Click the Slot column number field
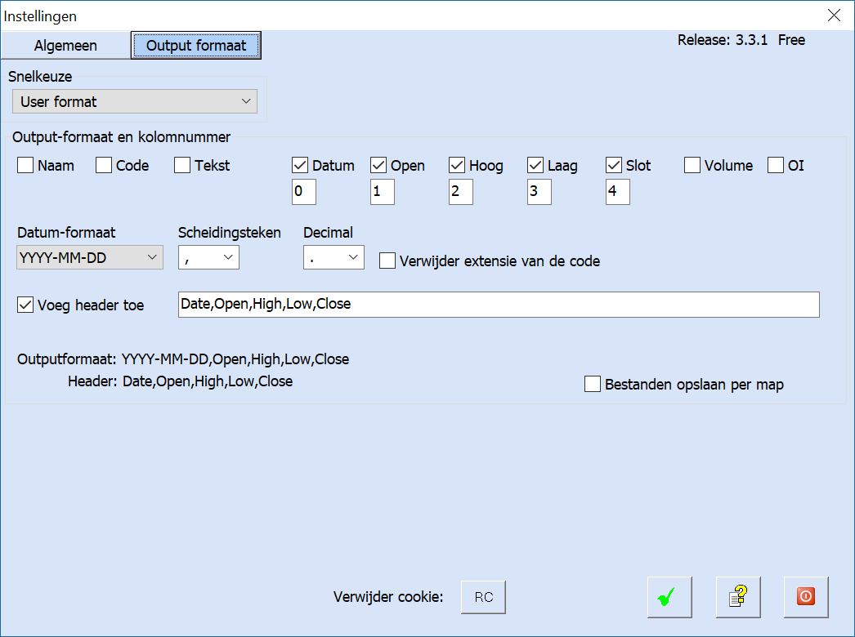 pyautogui.click(x=618, y=193)
